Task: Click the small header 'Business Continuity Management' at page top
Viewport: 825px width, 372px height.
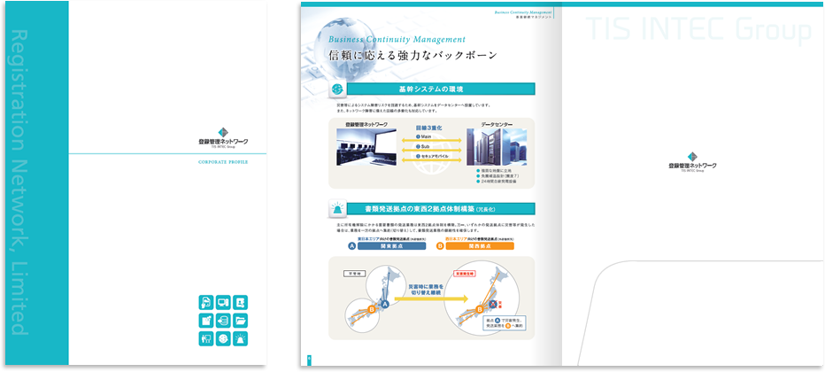Action: coord(523,11)
